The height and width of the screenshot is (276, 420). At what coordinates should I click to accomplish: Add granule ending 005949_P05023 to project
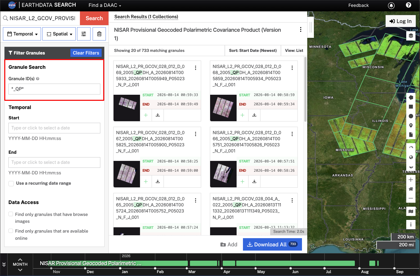click(146, 115)
